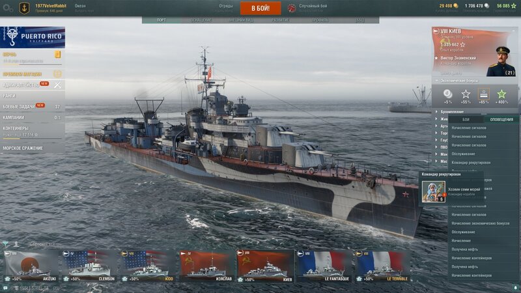Select the Akizuki ship card
521x293 pixels.
tap(31, 266)
